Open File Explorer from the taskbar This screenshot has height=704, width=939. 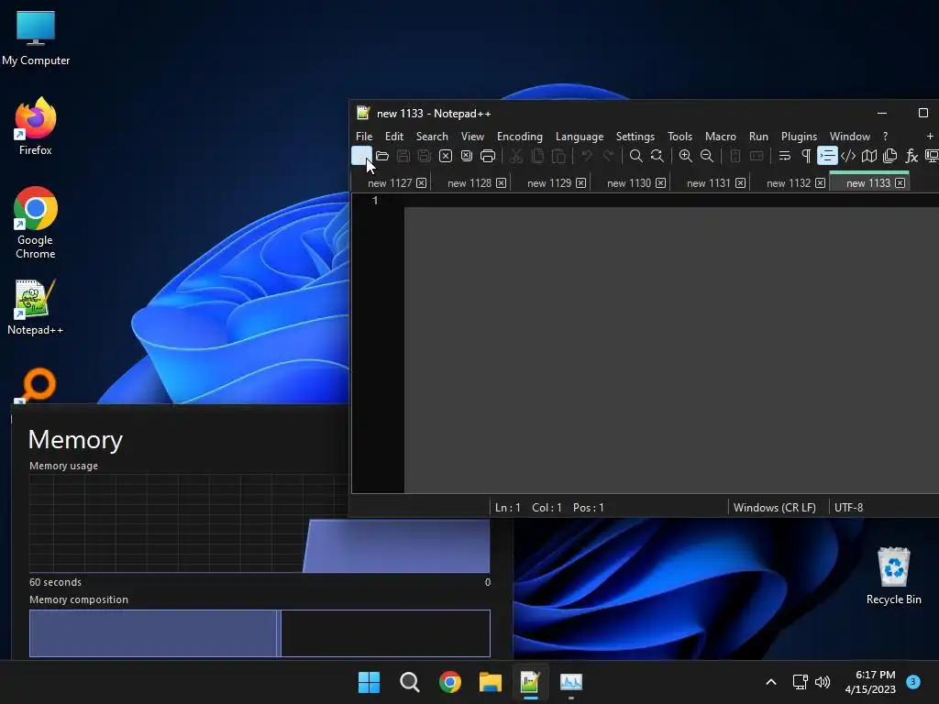click(490, 682)
